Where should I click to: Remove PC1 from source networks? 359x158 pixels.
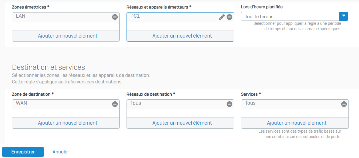[229, 17]
